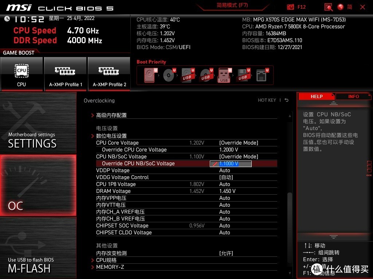Open CPU Core Voltage Override Mode dropdown
Image resolution: width=373 pixels, height=279 pixels.
tap(239, 143)
